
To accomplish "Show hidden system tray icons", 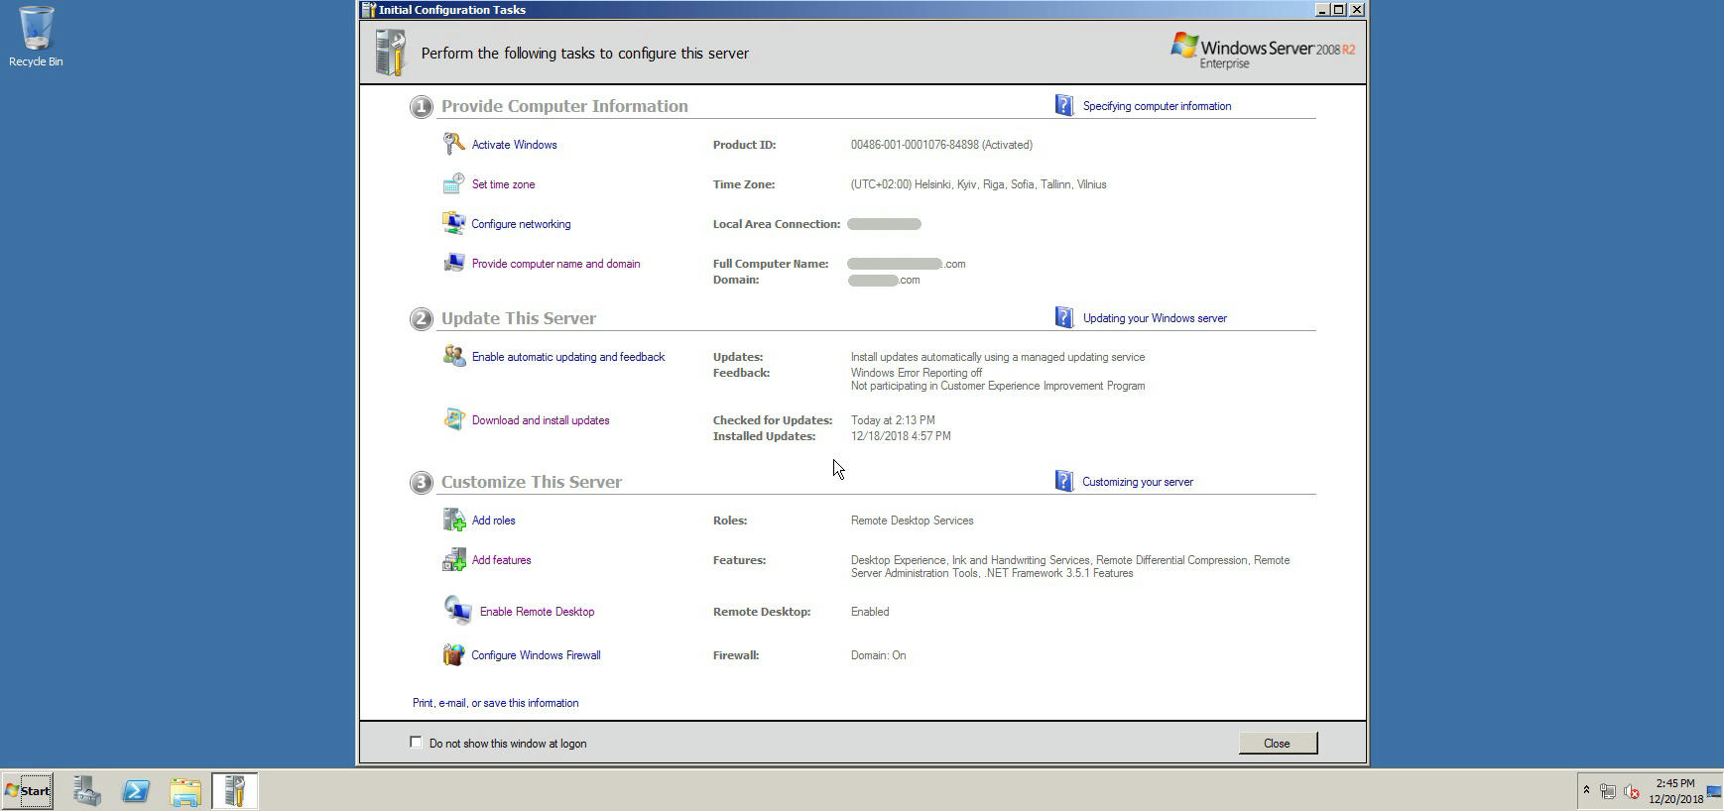I will [x=1586, y=790].
